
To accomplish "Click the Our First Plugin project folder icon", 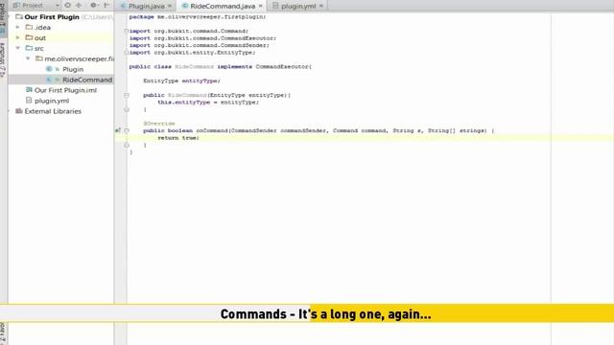I will [x=19, y=16].
